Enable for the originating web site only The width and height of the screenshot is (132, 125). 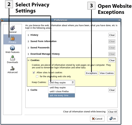click(37, 76)
